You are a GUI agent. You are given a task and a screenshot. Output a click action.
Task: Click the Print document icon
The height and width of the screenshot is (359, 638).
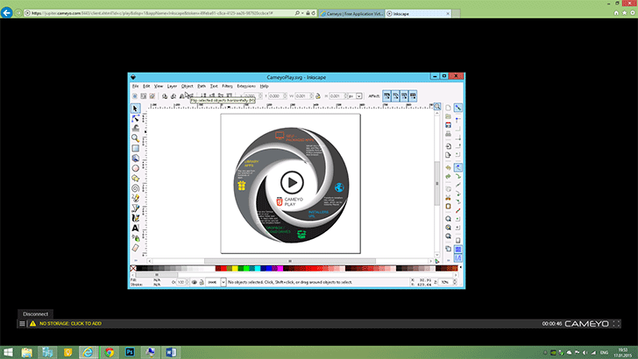448,133
